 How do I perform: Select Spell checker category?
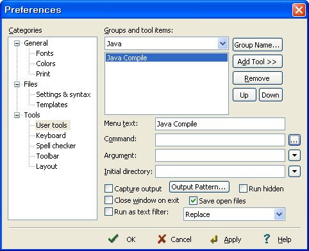(x=56, y=146)
